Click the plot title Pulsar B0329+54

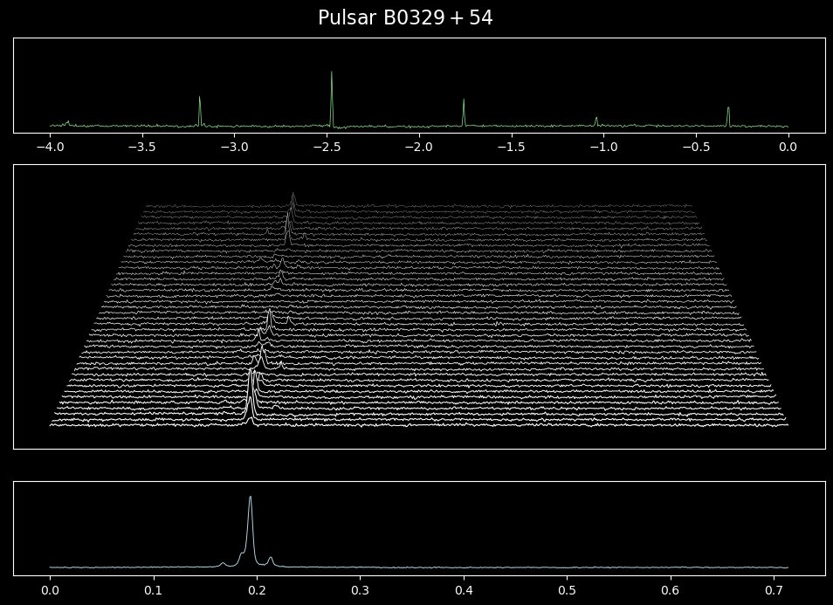[405, 18]
